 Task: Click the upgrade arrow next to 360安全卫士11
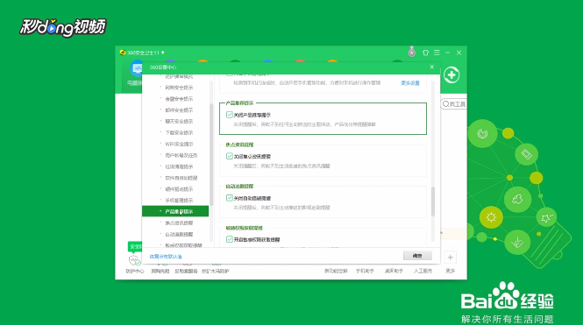[163, 53]
